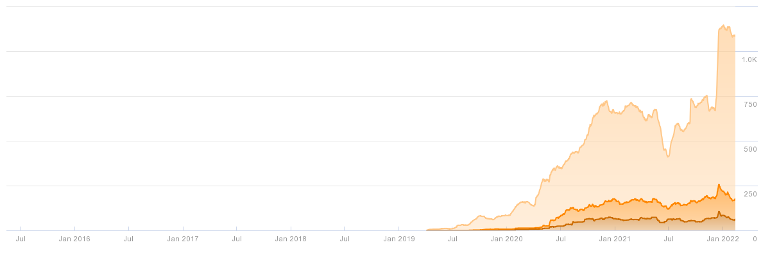Click the first Jul label before Jan 2016
Screen dimensions: 770x256
click(x=21, y=239)
